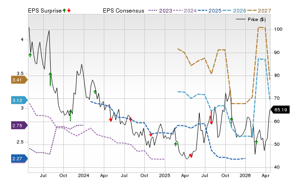Click the 2.5 EPS axis label
Viewport: 298px width, 178px height.
(20, 142)
